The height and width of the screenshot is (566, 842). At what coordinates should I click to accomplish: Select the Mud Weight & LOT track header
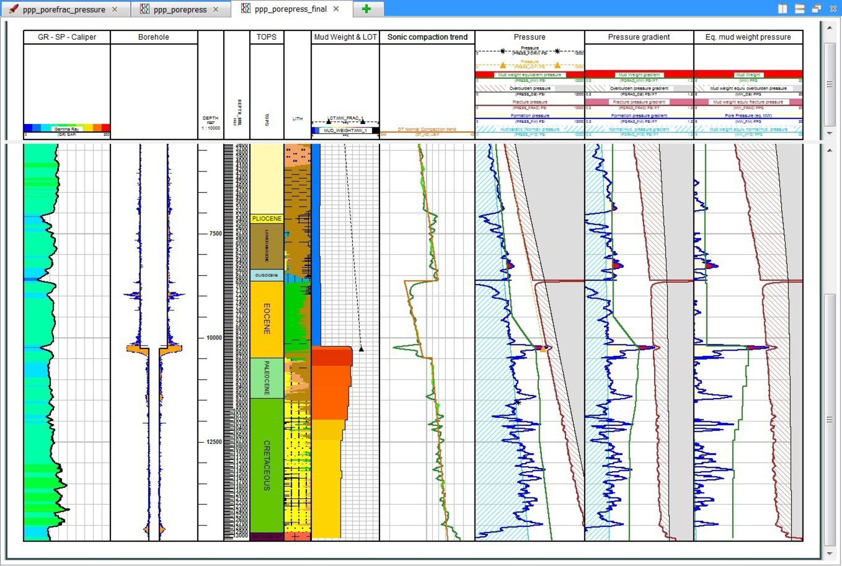[x=346, y=37]
